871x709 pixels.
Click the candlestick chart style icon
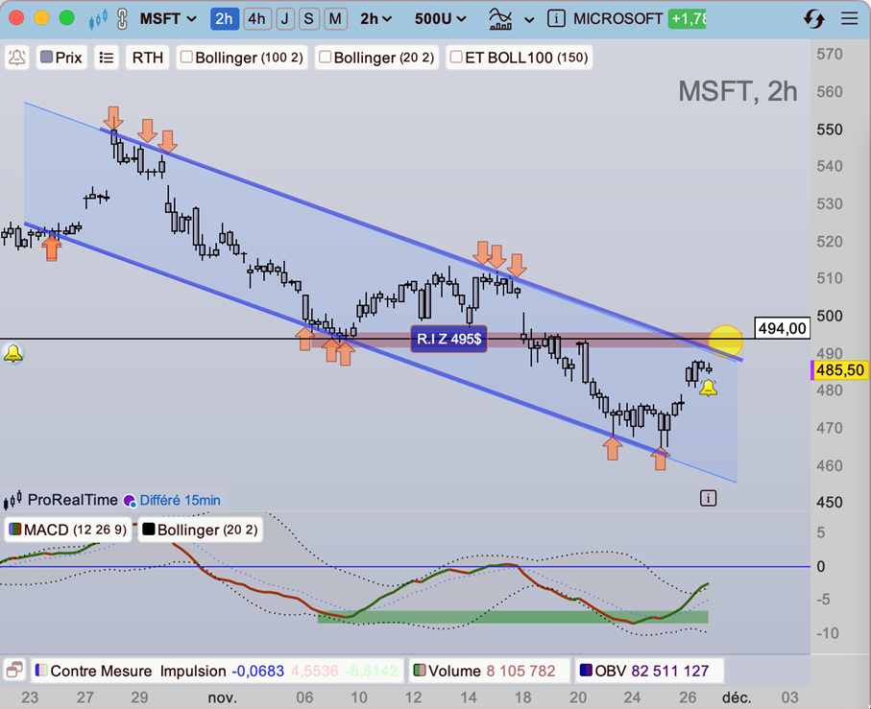(x=98, y=19)
